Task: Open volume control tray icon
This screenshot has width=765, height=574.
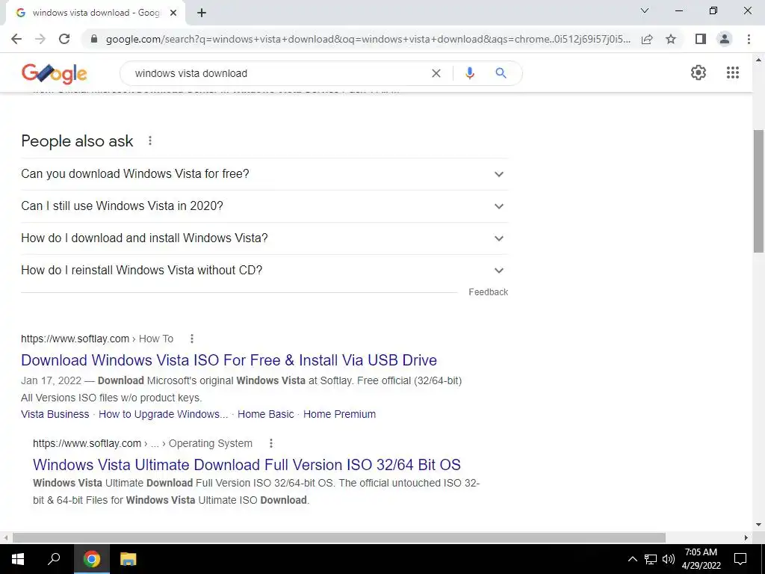Action: pos(669,559)
